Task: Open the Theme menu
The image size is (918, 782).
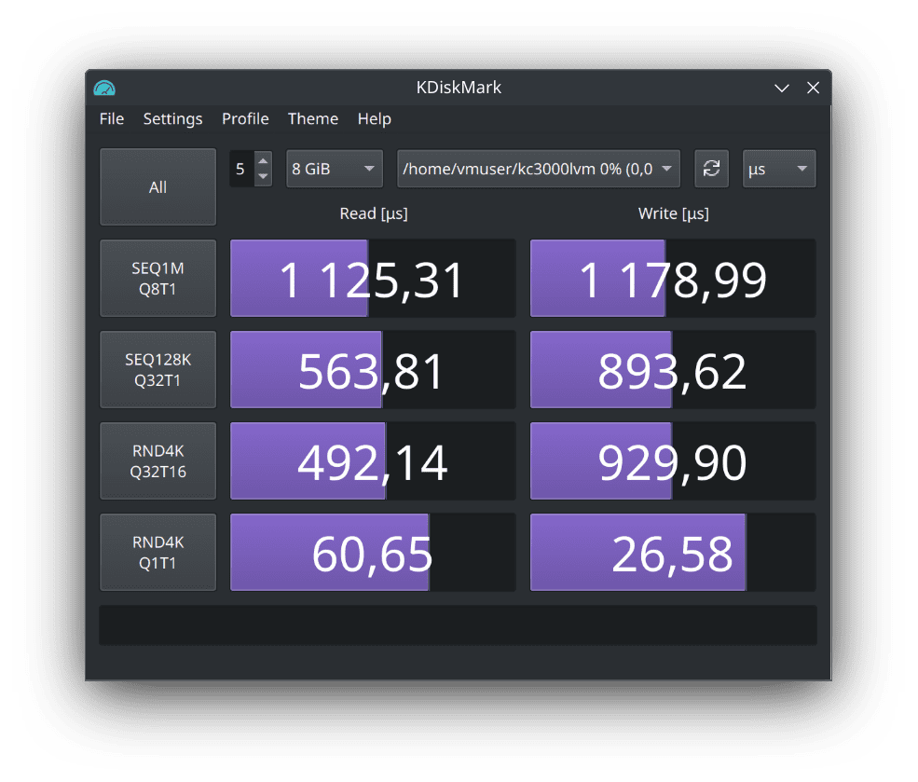Action: coord(312,118)
